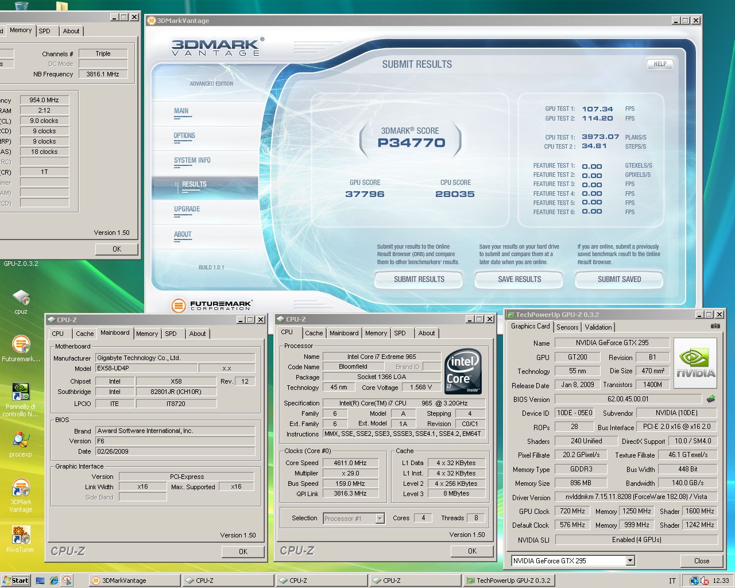Click the 3DMarkVantage title bar icon

point(152,21)
